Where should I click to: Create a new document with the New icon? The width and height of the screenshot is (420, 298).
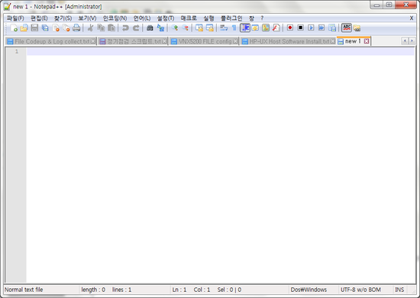pyautogui.click(x=14, y=28)
